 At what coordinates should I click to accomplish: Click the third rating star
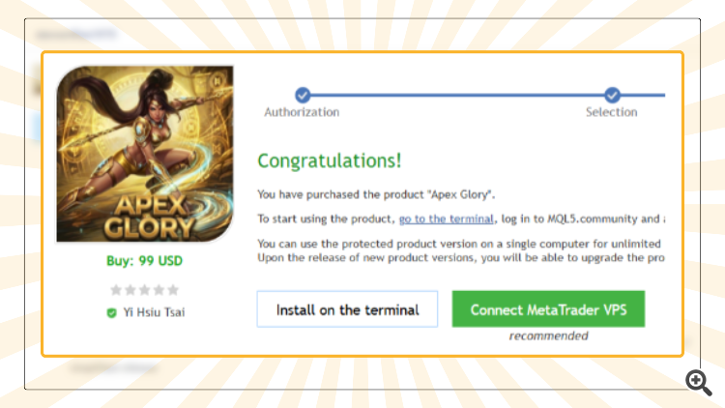[145, 290]
